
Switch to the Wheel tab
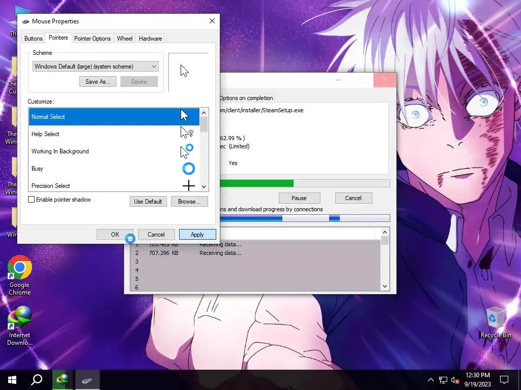pyautogui.click(x=125, y=39)
